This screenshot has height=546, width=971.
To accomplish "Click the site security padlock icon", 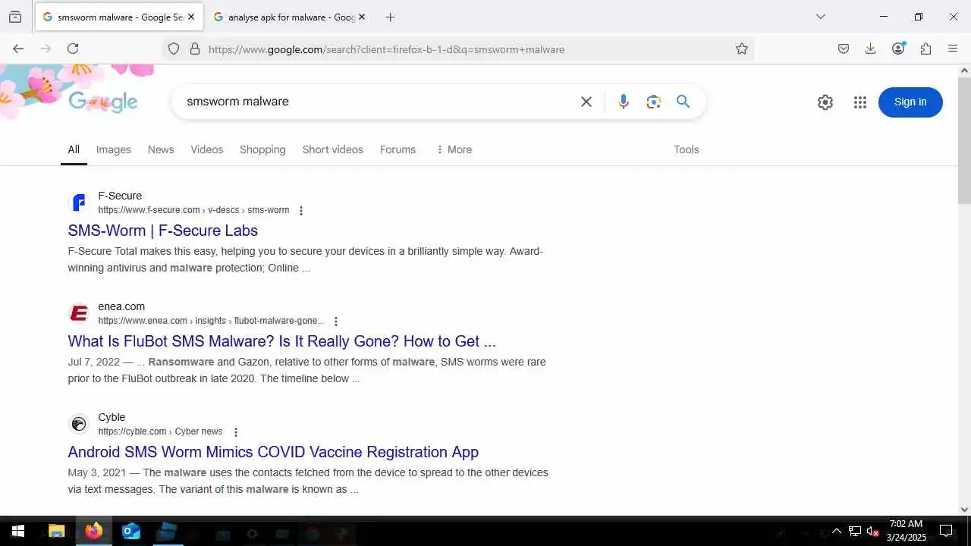I will [195, 49].
